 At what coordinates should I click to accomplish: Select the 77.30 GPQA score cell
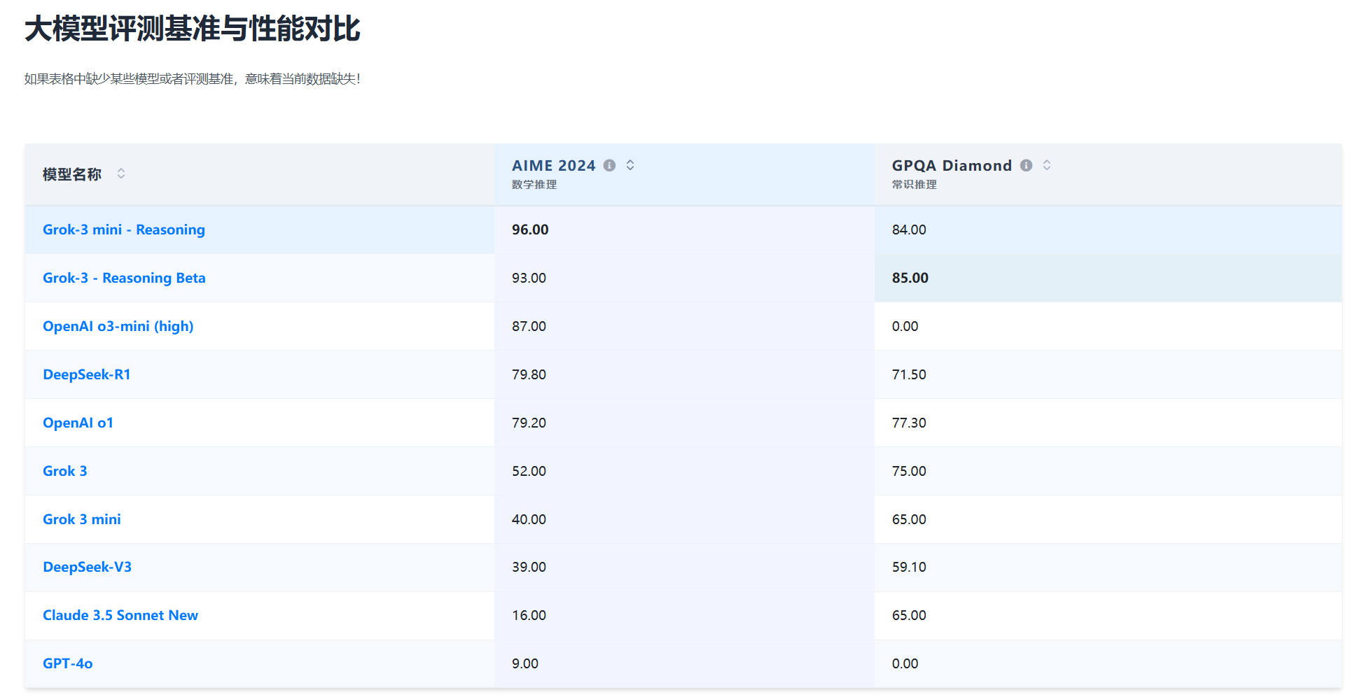point(1108,423)
